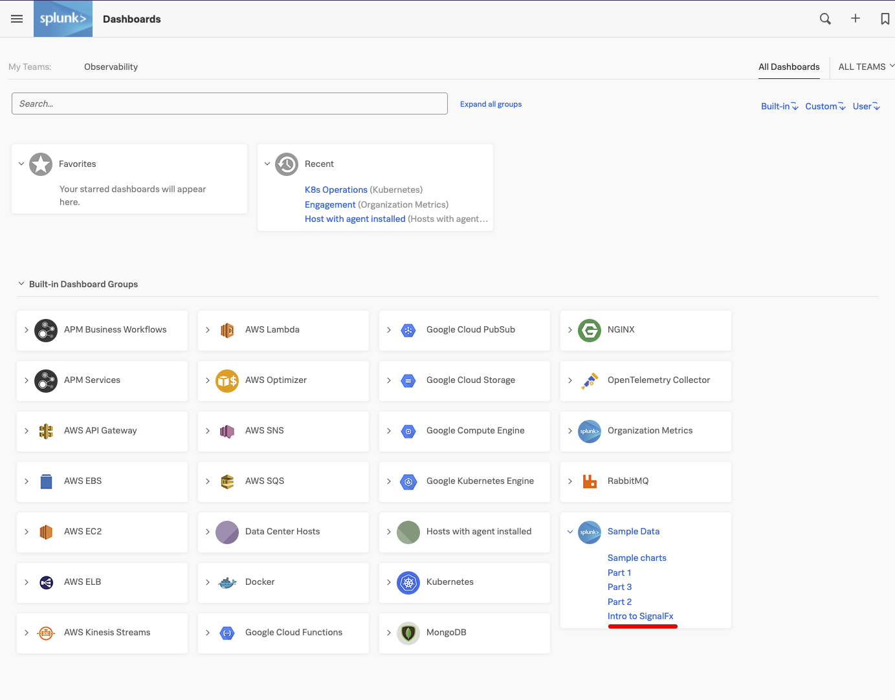Click the Recent clock icon
This screenshot has height=700, width=895.
(287, 164)
